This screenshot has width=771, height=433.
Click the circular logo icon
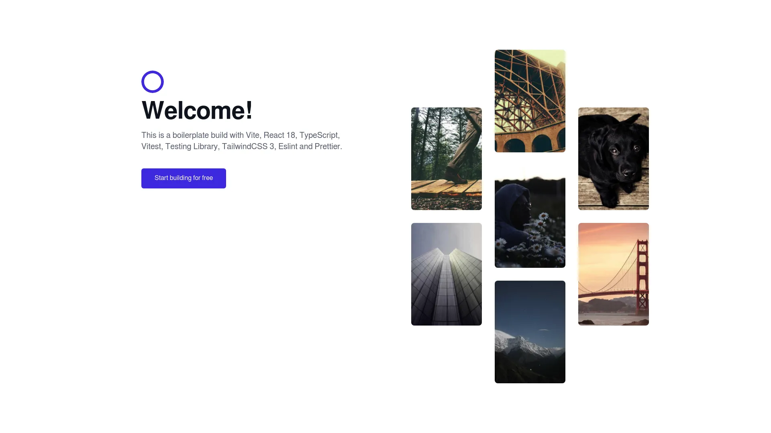pos(153,81)
